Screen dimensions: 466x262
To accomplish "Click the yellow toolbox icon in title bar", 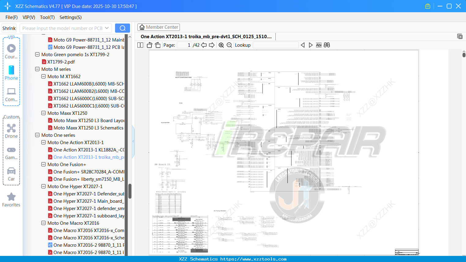I will tap(427, 6).
